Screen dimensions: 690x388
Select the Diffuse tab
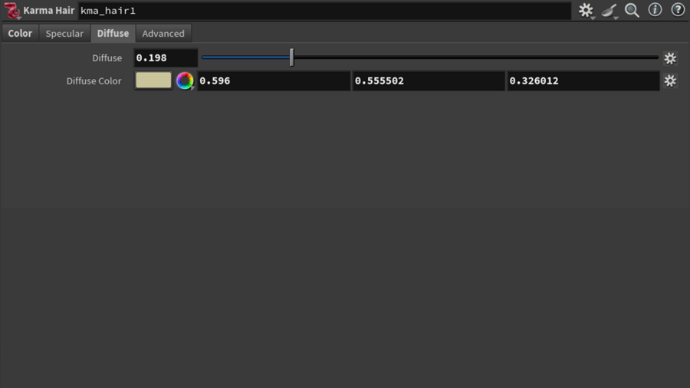pyautogui.click(x=113, y=34)
